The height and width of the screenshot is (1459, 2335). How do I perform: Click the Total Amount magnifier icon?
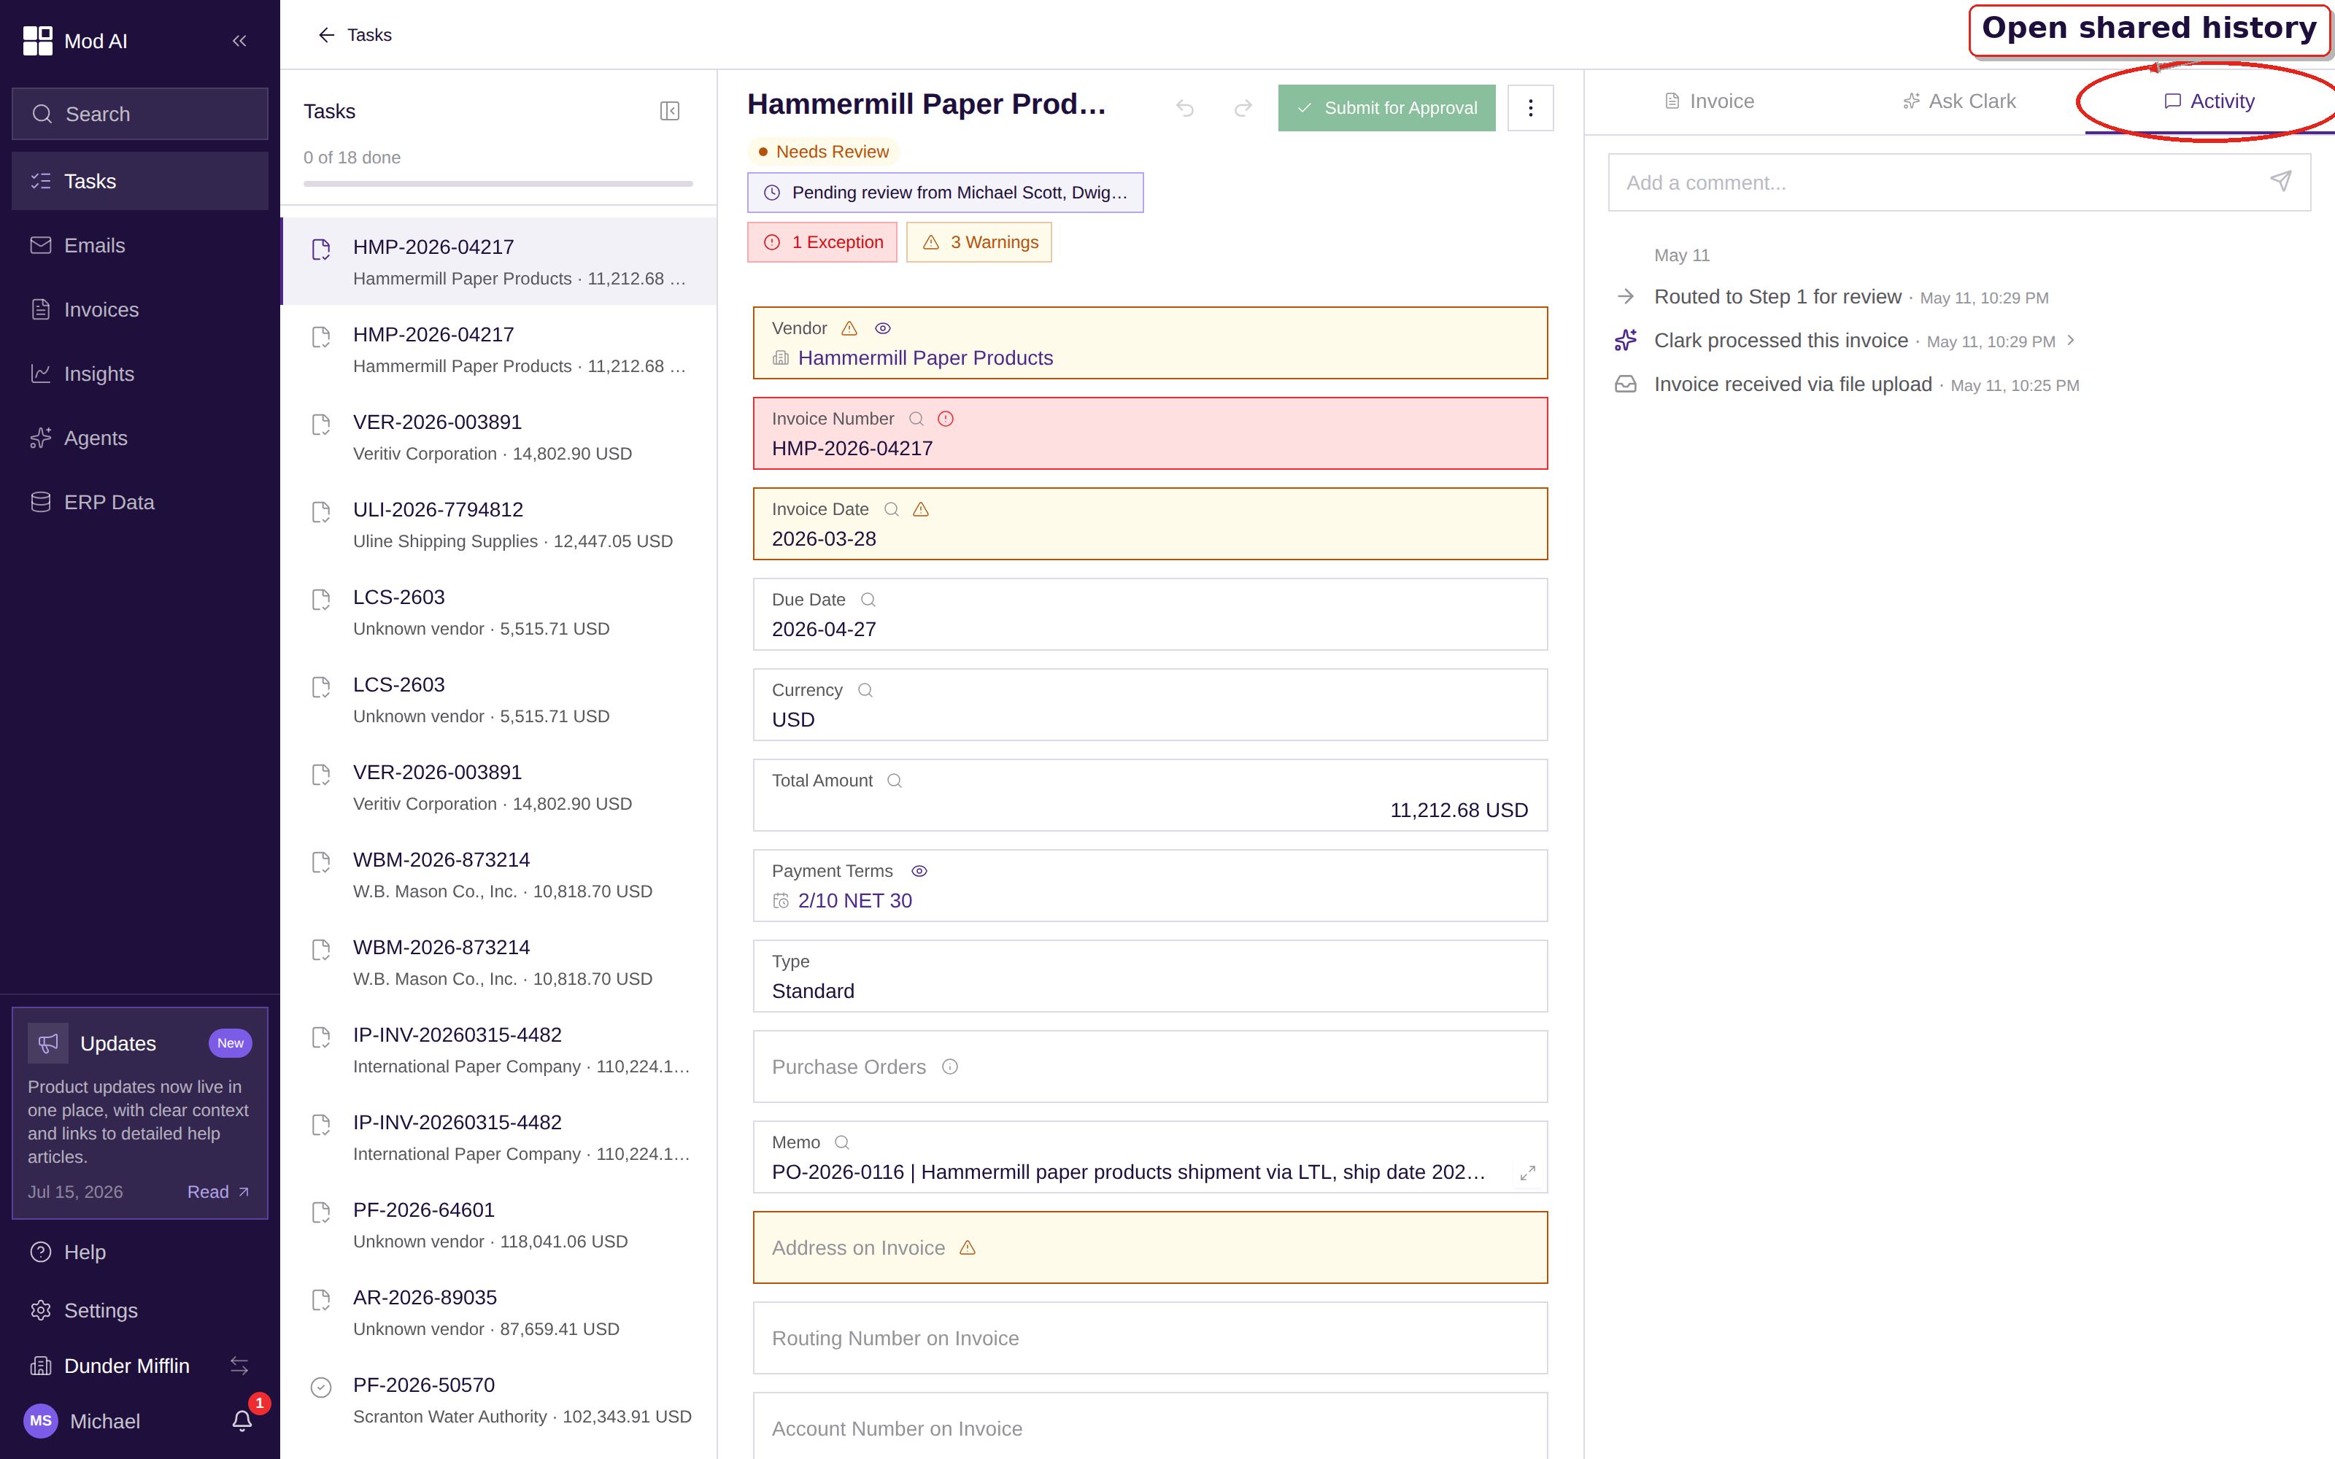coord(895,781)
